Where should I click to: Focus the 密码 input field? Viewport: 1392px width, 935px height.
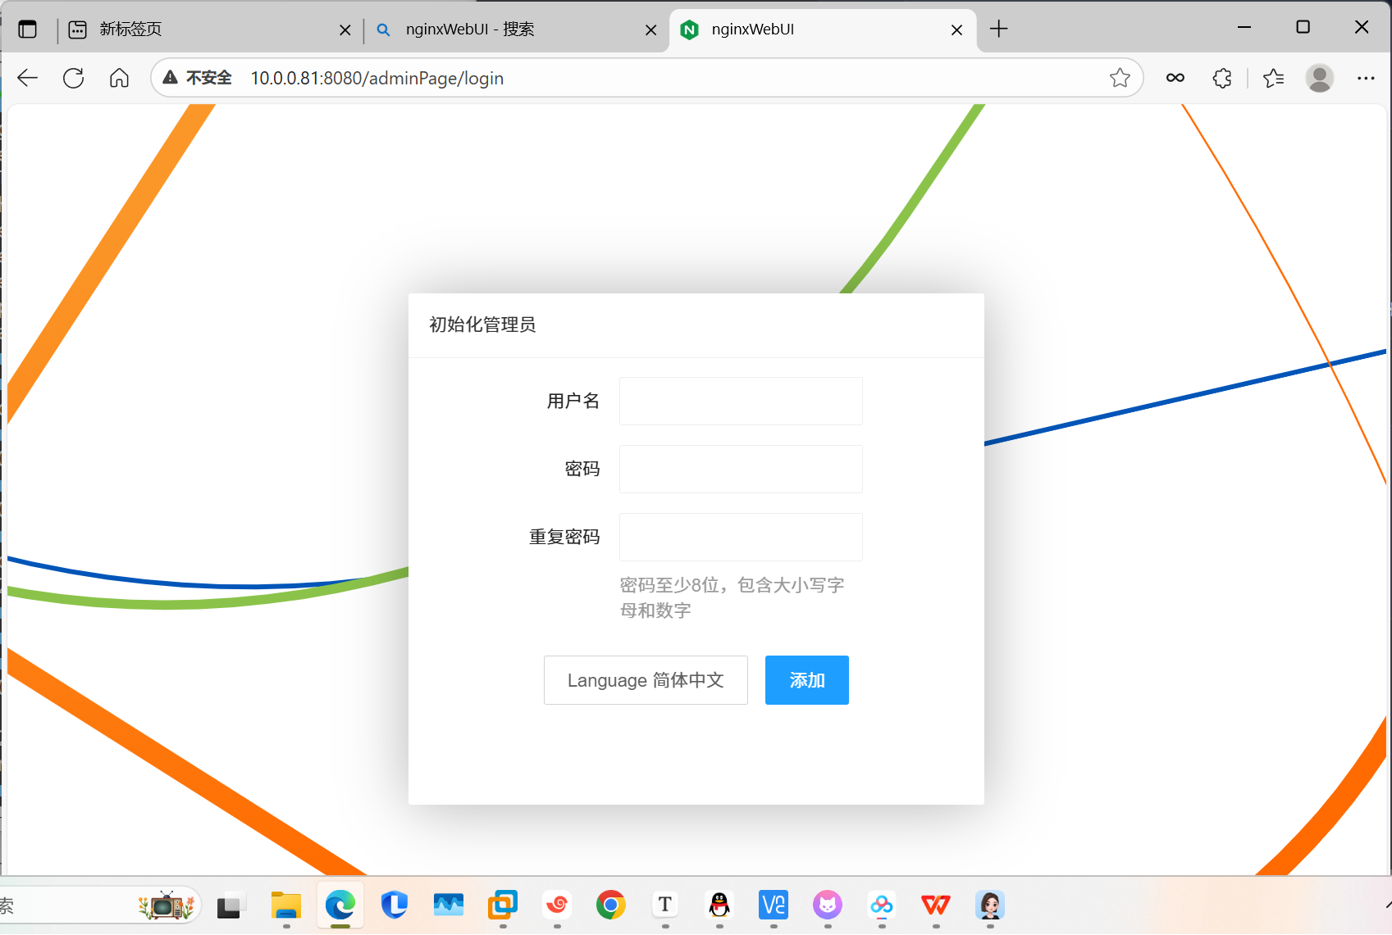(x=741, y=469)
